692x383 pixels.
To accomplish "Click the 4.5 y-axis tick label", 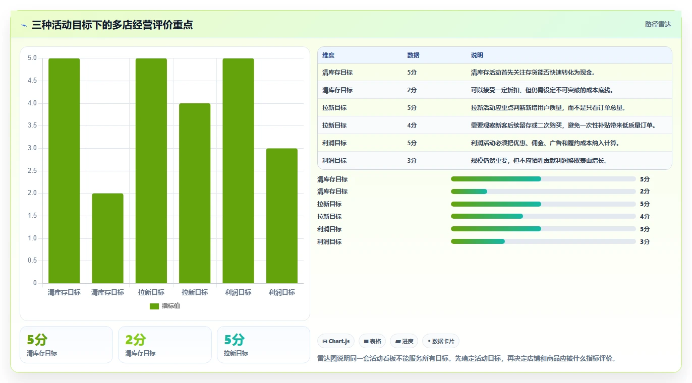I will [32, 81].
